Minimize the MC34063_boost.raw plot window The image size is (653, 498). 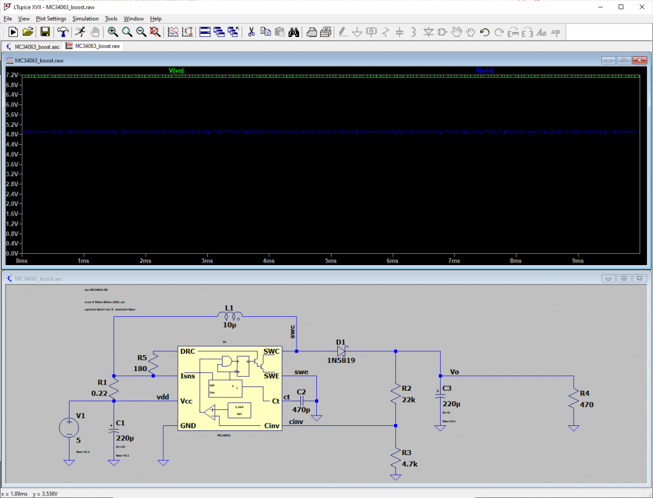click(608, 61)
